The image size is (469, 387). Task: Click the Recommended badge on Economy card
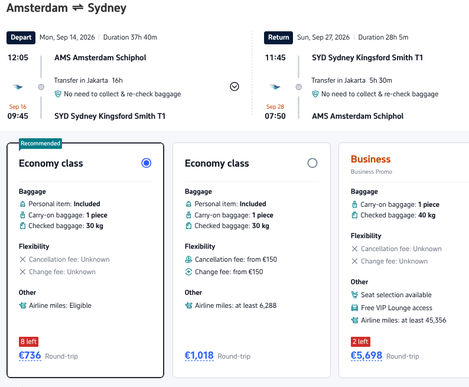[x=40, y=144]
